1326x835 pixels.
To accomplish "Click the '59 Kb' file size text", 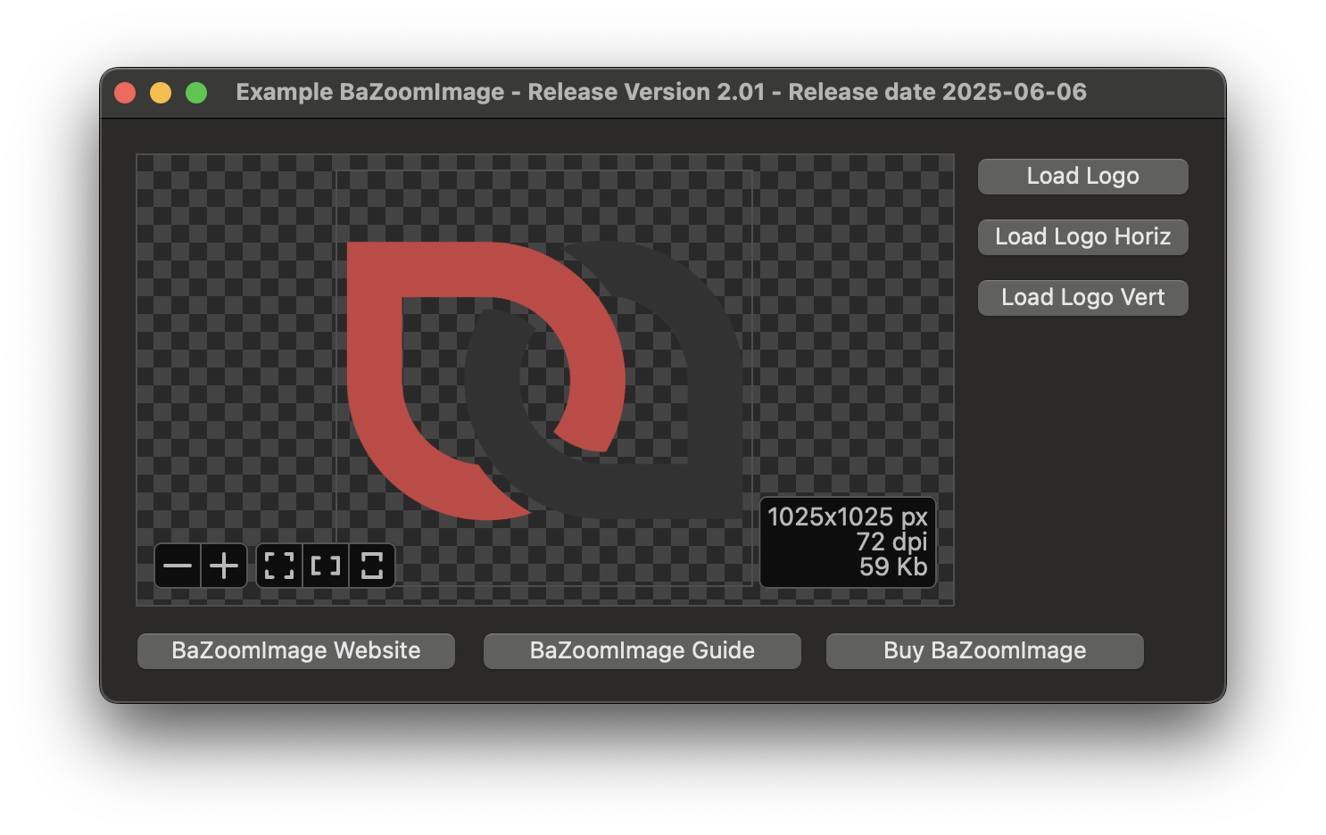I will point(893,566).
